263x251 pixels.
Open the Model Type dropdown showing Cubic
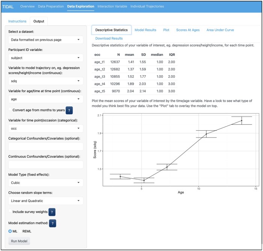(x=45, y=183)
